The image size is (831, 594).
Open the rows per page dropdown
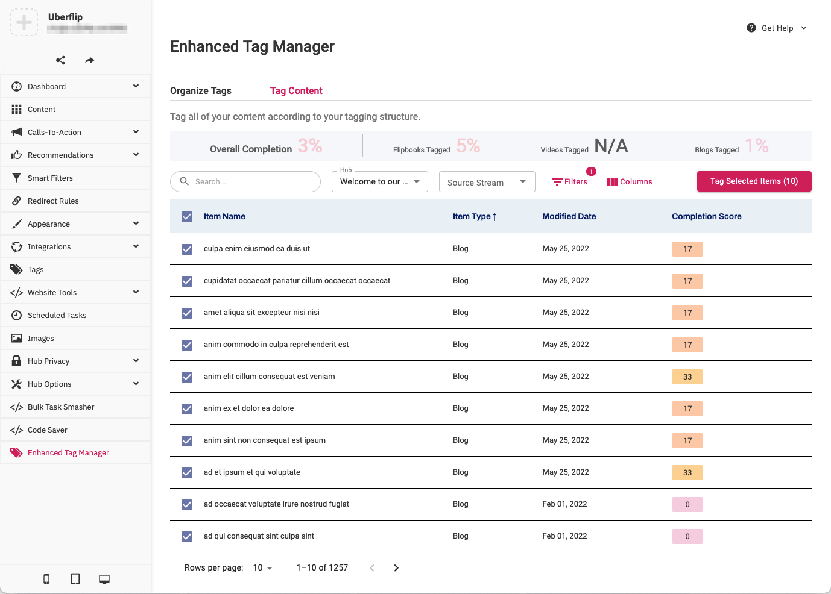[263, 567]
